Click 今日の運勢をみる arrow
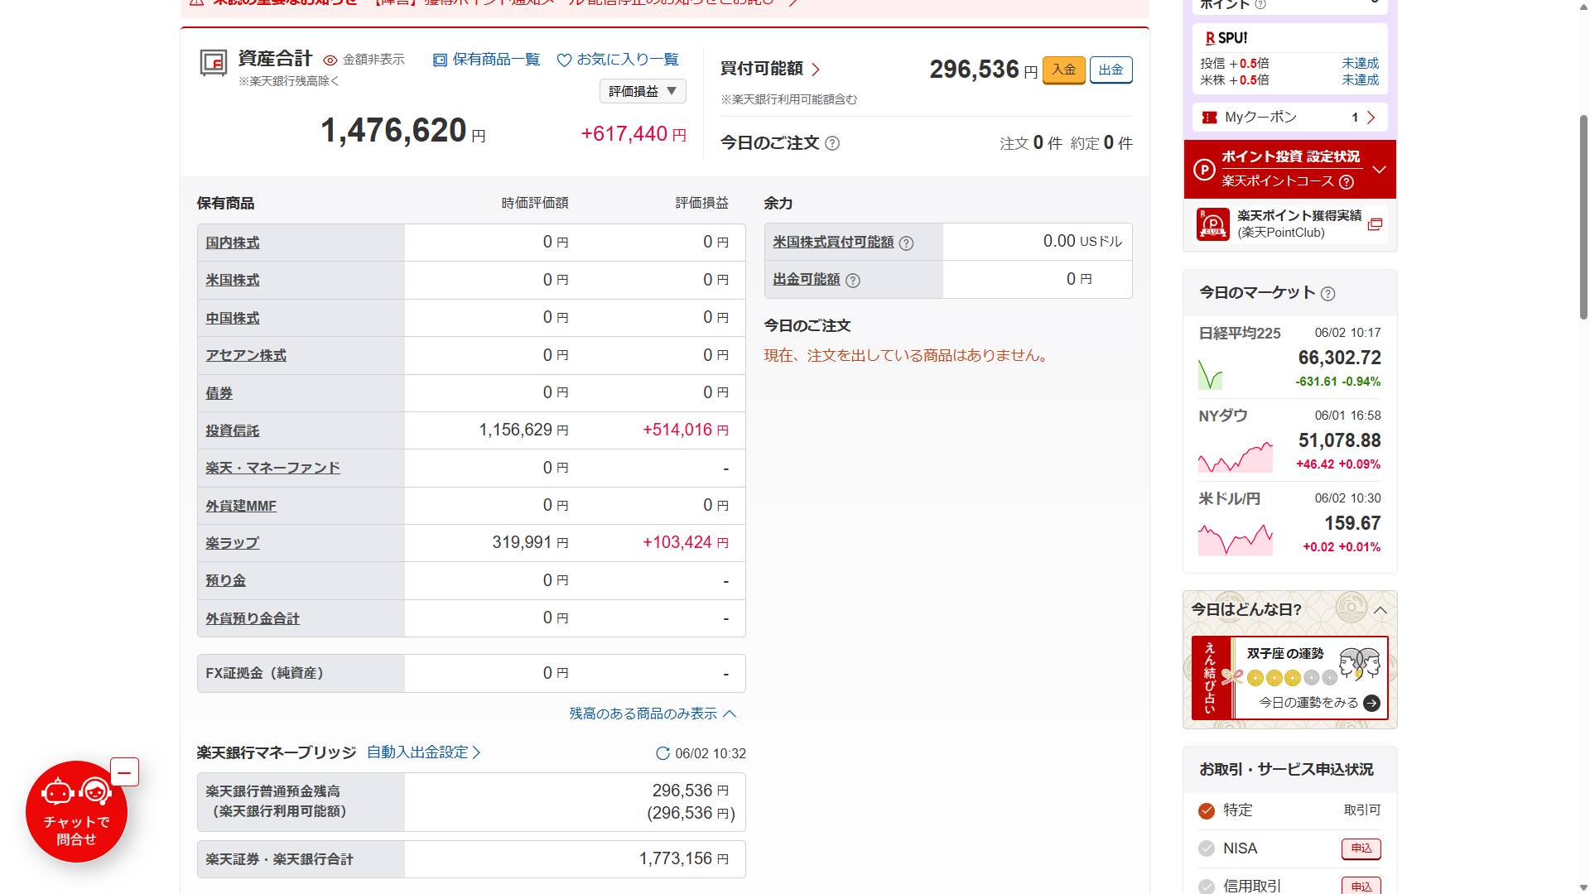This screenshot has width=1590, height=894. 1371,703
